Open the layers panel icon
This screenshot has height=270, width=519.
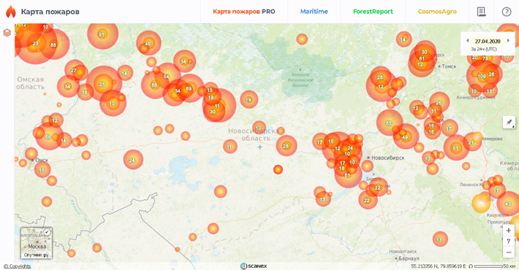[7, 33]
